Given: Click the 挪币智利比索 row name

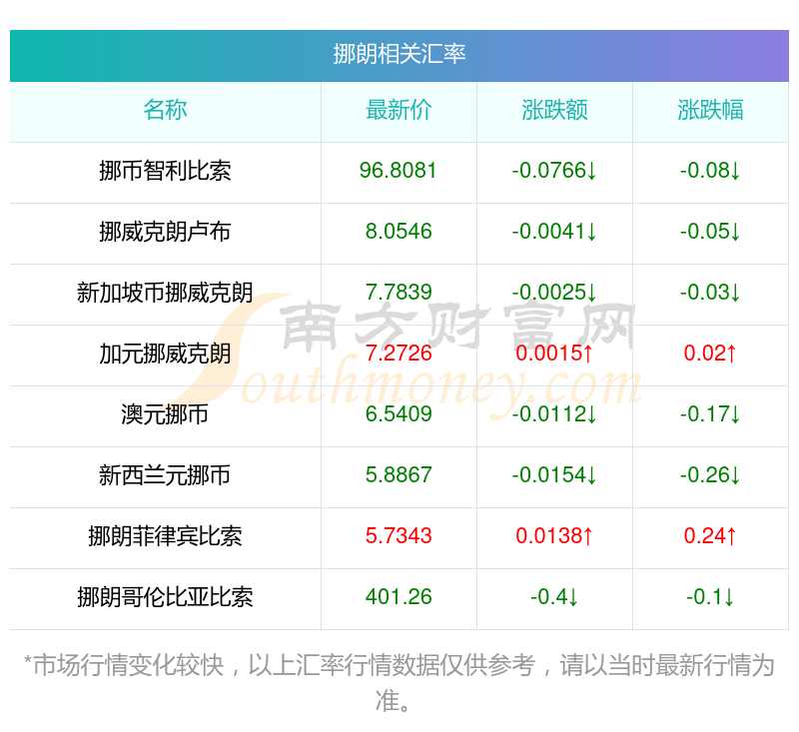Looking at the screenshot, I should 165,171.
